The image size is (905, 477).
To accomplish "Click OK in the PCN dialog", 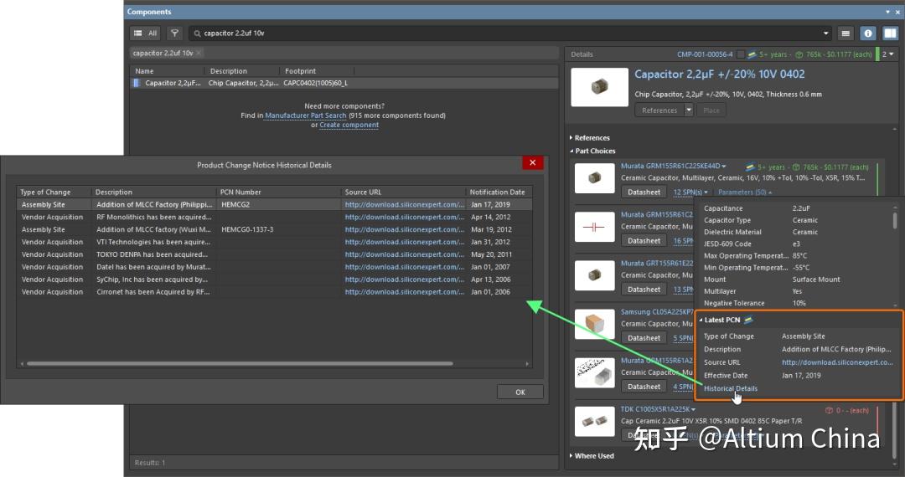I will 520,392.
